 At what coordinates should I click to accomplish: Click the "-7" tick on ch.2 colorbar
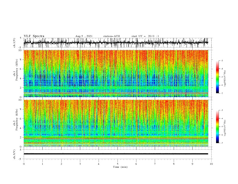pos(221,143)
